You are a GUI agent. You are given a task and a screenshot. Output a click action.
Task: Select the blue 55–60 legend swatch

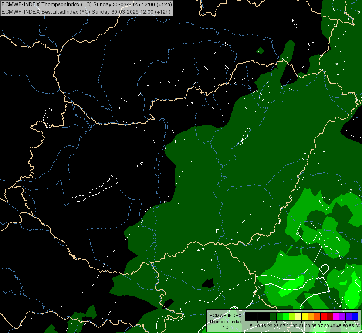[x=355, y=316]
